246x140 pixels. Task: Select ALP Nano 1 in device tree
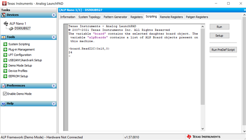coord(18,23)
